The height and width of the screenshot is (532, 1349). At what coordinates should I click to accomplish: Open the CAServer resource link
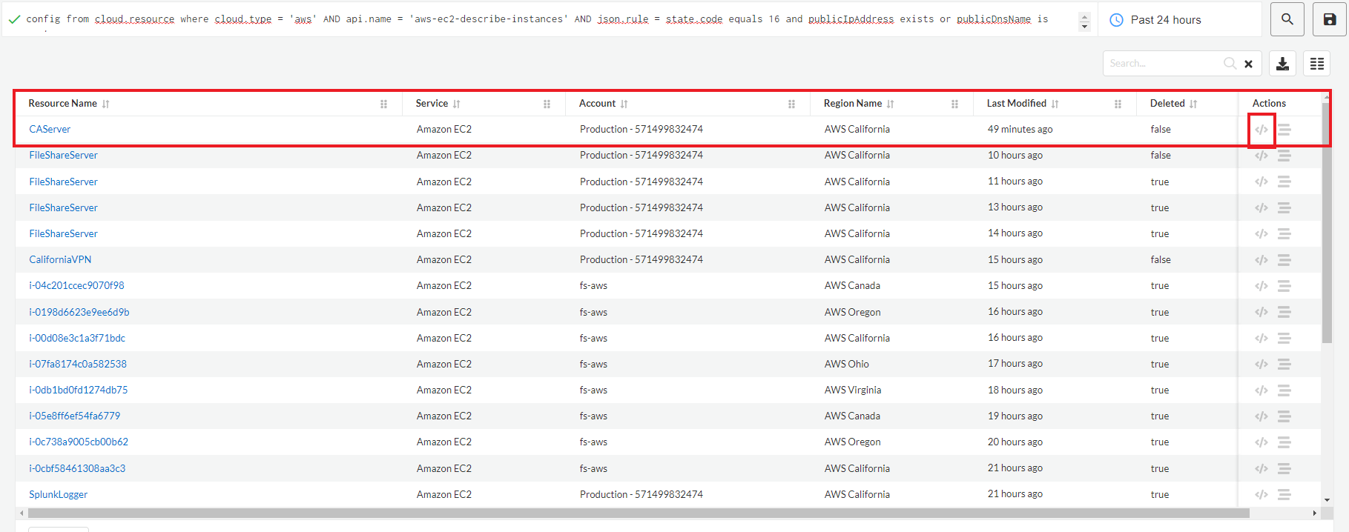coord(50,129)
